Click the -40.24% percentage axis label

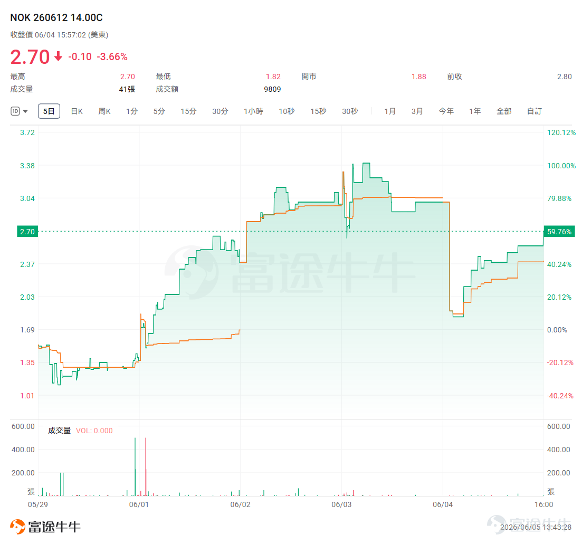(560, 396)
